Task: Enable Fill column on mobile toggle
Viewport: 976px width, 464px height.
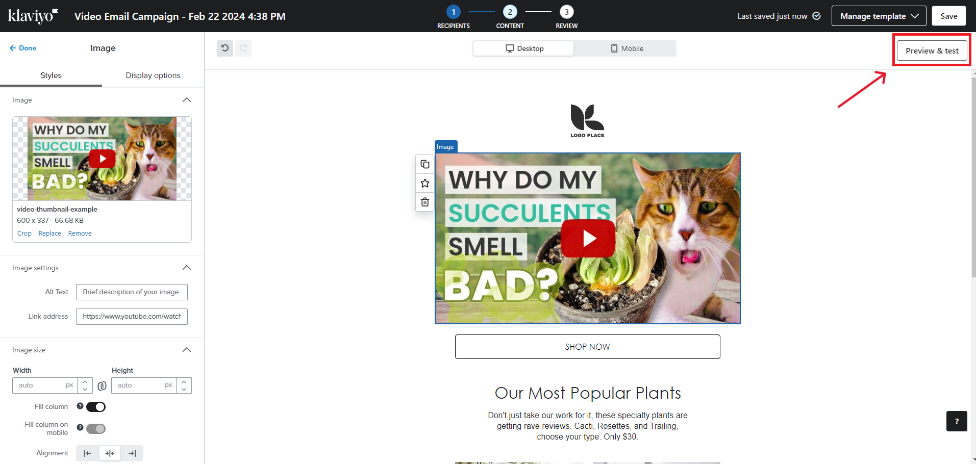Action: click(96, 429)
